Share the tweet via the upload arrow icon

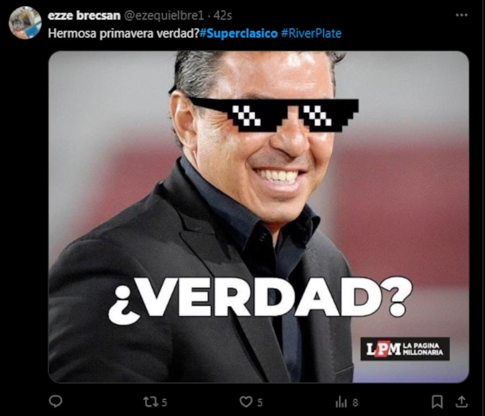pyautogui.click(x=461, y=402)
